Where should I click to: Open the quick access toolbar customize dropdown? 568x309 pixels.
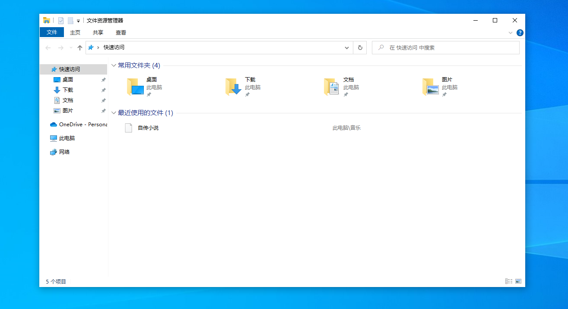(x=78, y=20)
